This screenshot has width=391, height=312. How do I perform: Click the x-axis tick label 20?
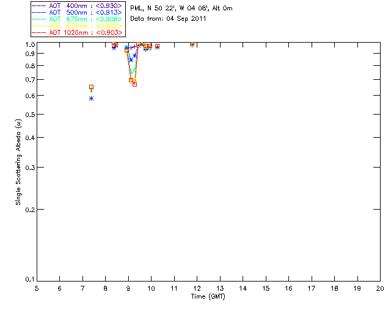tap(380, 288)
